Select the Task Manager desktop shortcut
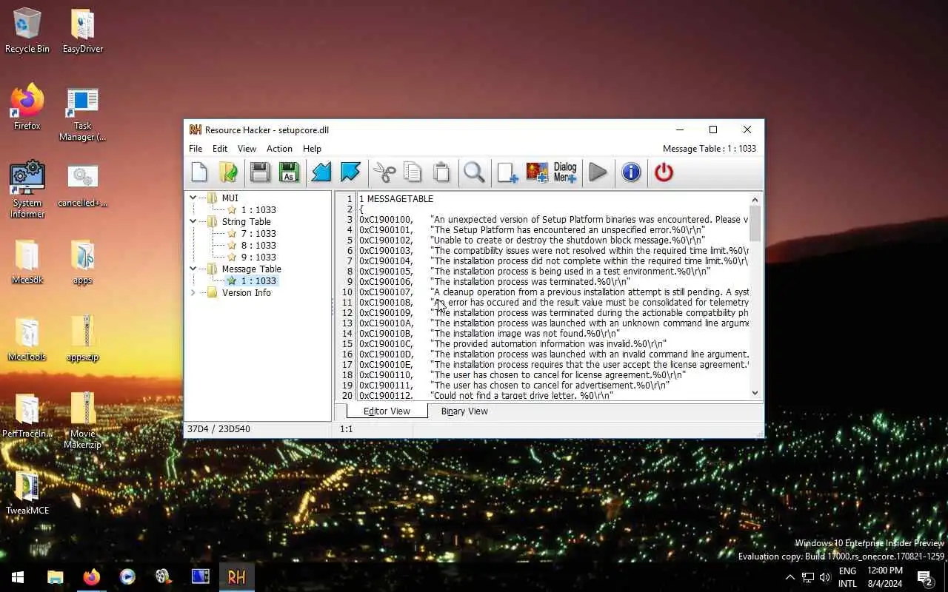 pos(83,113)
